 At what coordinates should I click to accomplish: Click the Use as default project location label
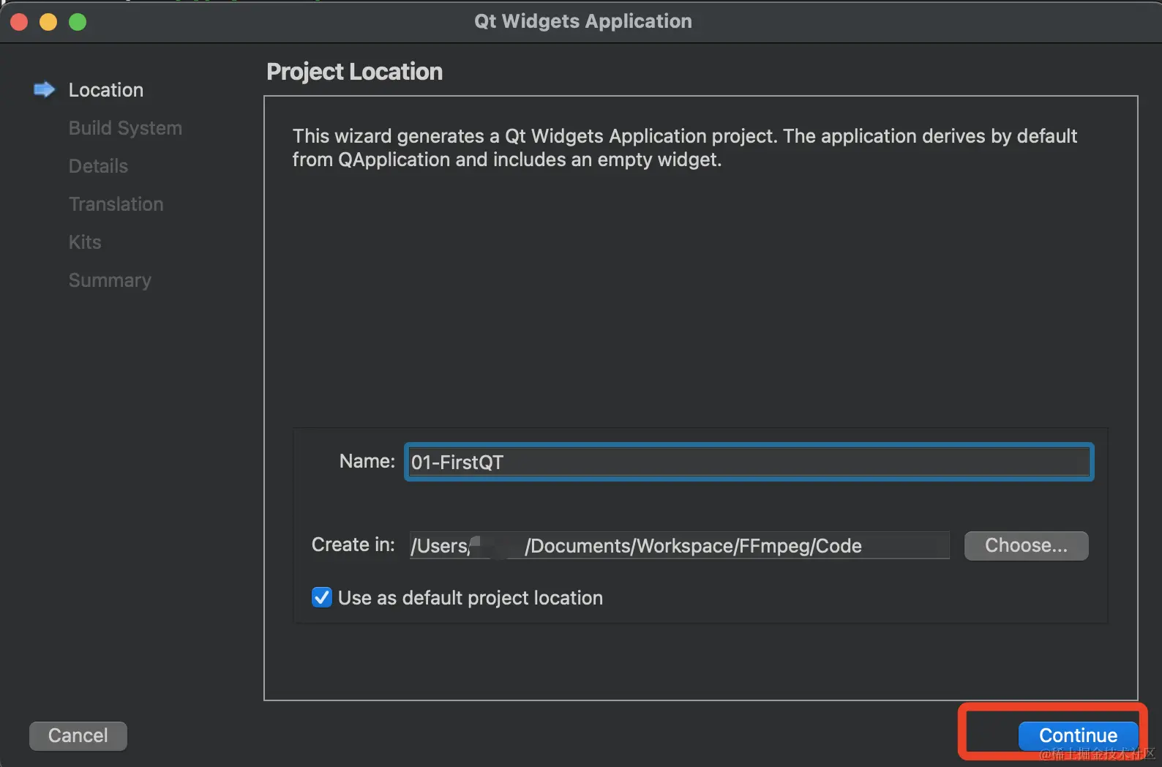(471, 598)
